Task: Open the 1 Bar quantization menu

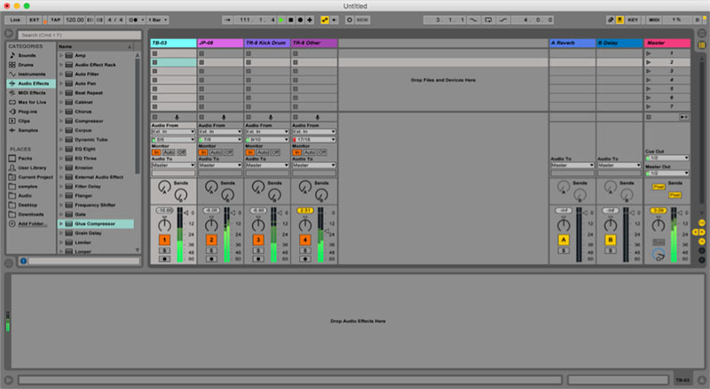Action: click(158, 19)
